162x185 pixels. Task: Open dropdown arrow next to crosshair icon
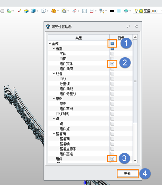point(79,11)
